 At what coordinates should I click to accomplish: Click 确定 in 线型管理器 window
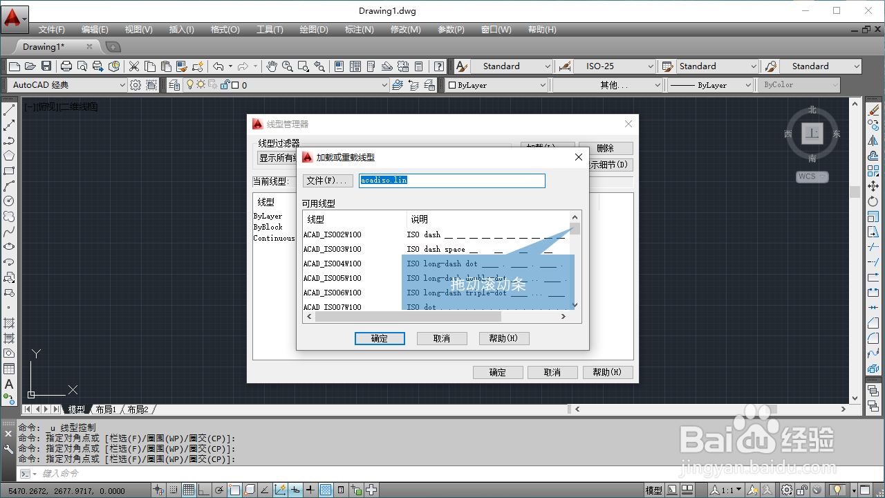498,372
